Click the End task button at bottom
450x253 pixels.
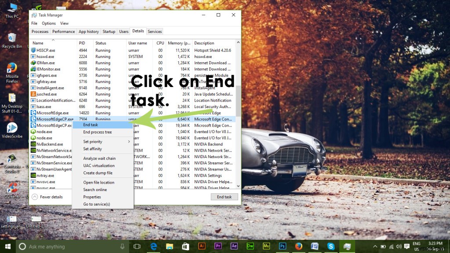click(225, 197)
